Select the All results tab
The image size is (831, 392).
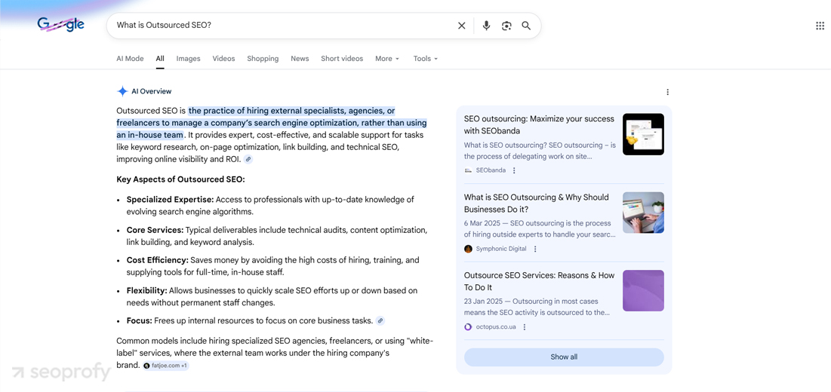pos(160,59)
